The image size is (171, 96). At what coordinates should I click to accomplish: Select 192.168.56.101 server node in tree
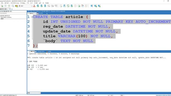click(5, 16)
